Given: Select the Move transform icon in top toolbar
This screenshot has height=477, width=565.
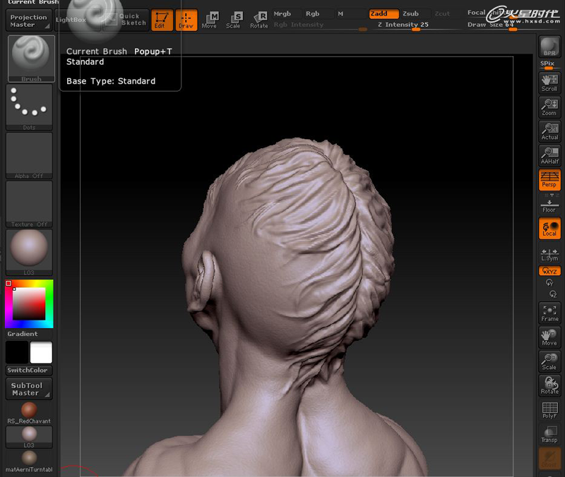Looking at the screenshot, I should (x=210, y=20).
